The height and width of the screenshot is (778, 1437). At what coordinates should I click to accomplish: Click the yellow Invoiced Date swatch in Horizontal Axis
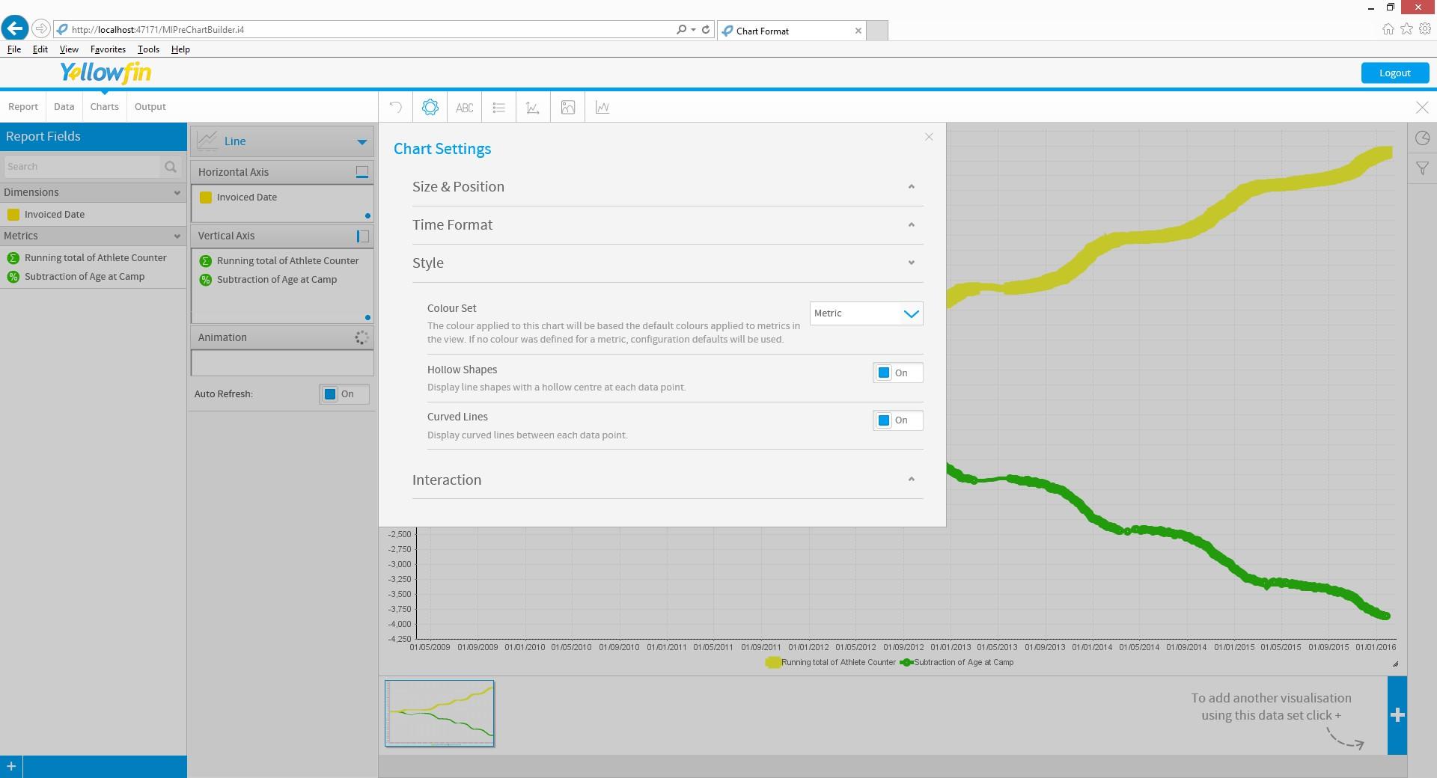(x=206, y=197)
